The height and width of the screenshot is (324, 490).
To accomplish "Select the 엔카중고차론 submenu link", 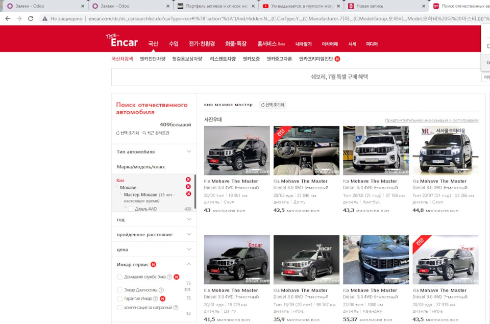I will pyautogui.click(x=279, y=59).
